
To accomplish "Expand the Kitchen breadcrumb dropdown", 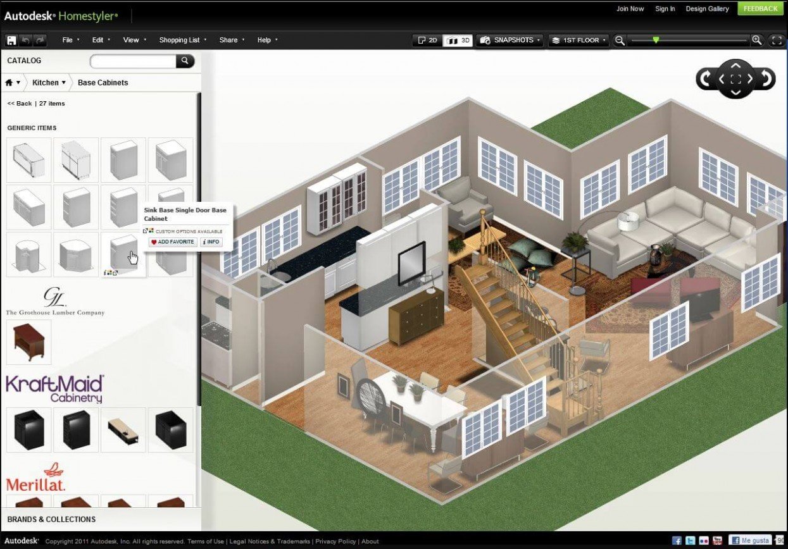I will 49,83.
